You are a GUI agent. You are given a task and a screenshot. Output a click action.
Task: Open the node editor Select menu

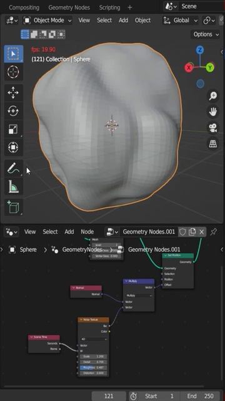tap(50, 232)
